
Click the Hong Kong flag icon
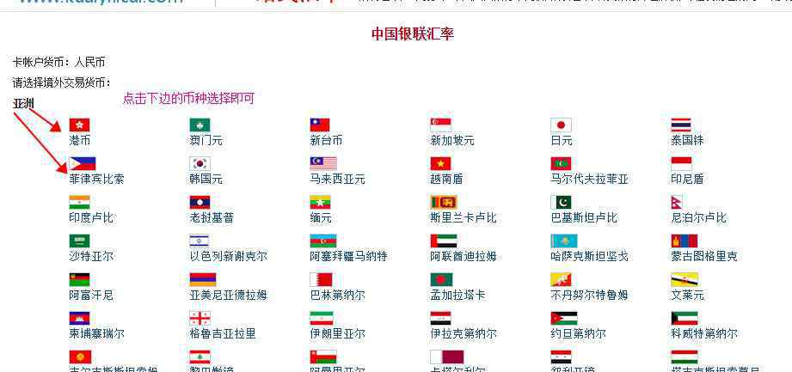click(x=79, y=125)
